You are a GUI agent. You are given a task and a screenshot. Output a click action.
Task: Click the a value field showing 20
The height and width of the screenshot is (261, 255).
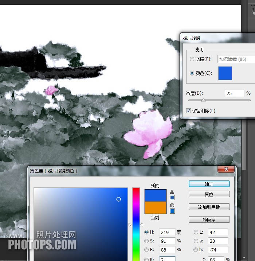point(218,241)
